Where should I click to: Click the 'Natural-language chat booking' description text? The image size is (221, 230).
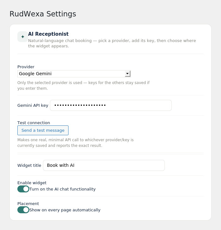(112, 43)
